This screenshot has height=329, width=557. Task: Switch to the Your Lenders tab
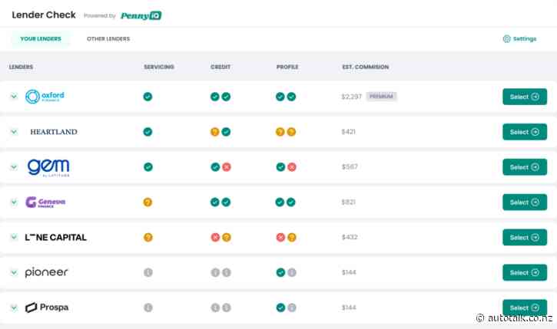(41, 38)
